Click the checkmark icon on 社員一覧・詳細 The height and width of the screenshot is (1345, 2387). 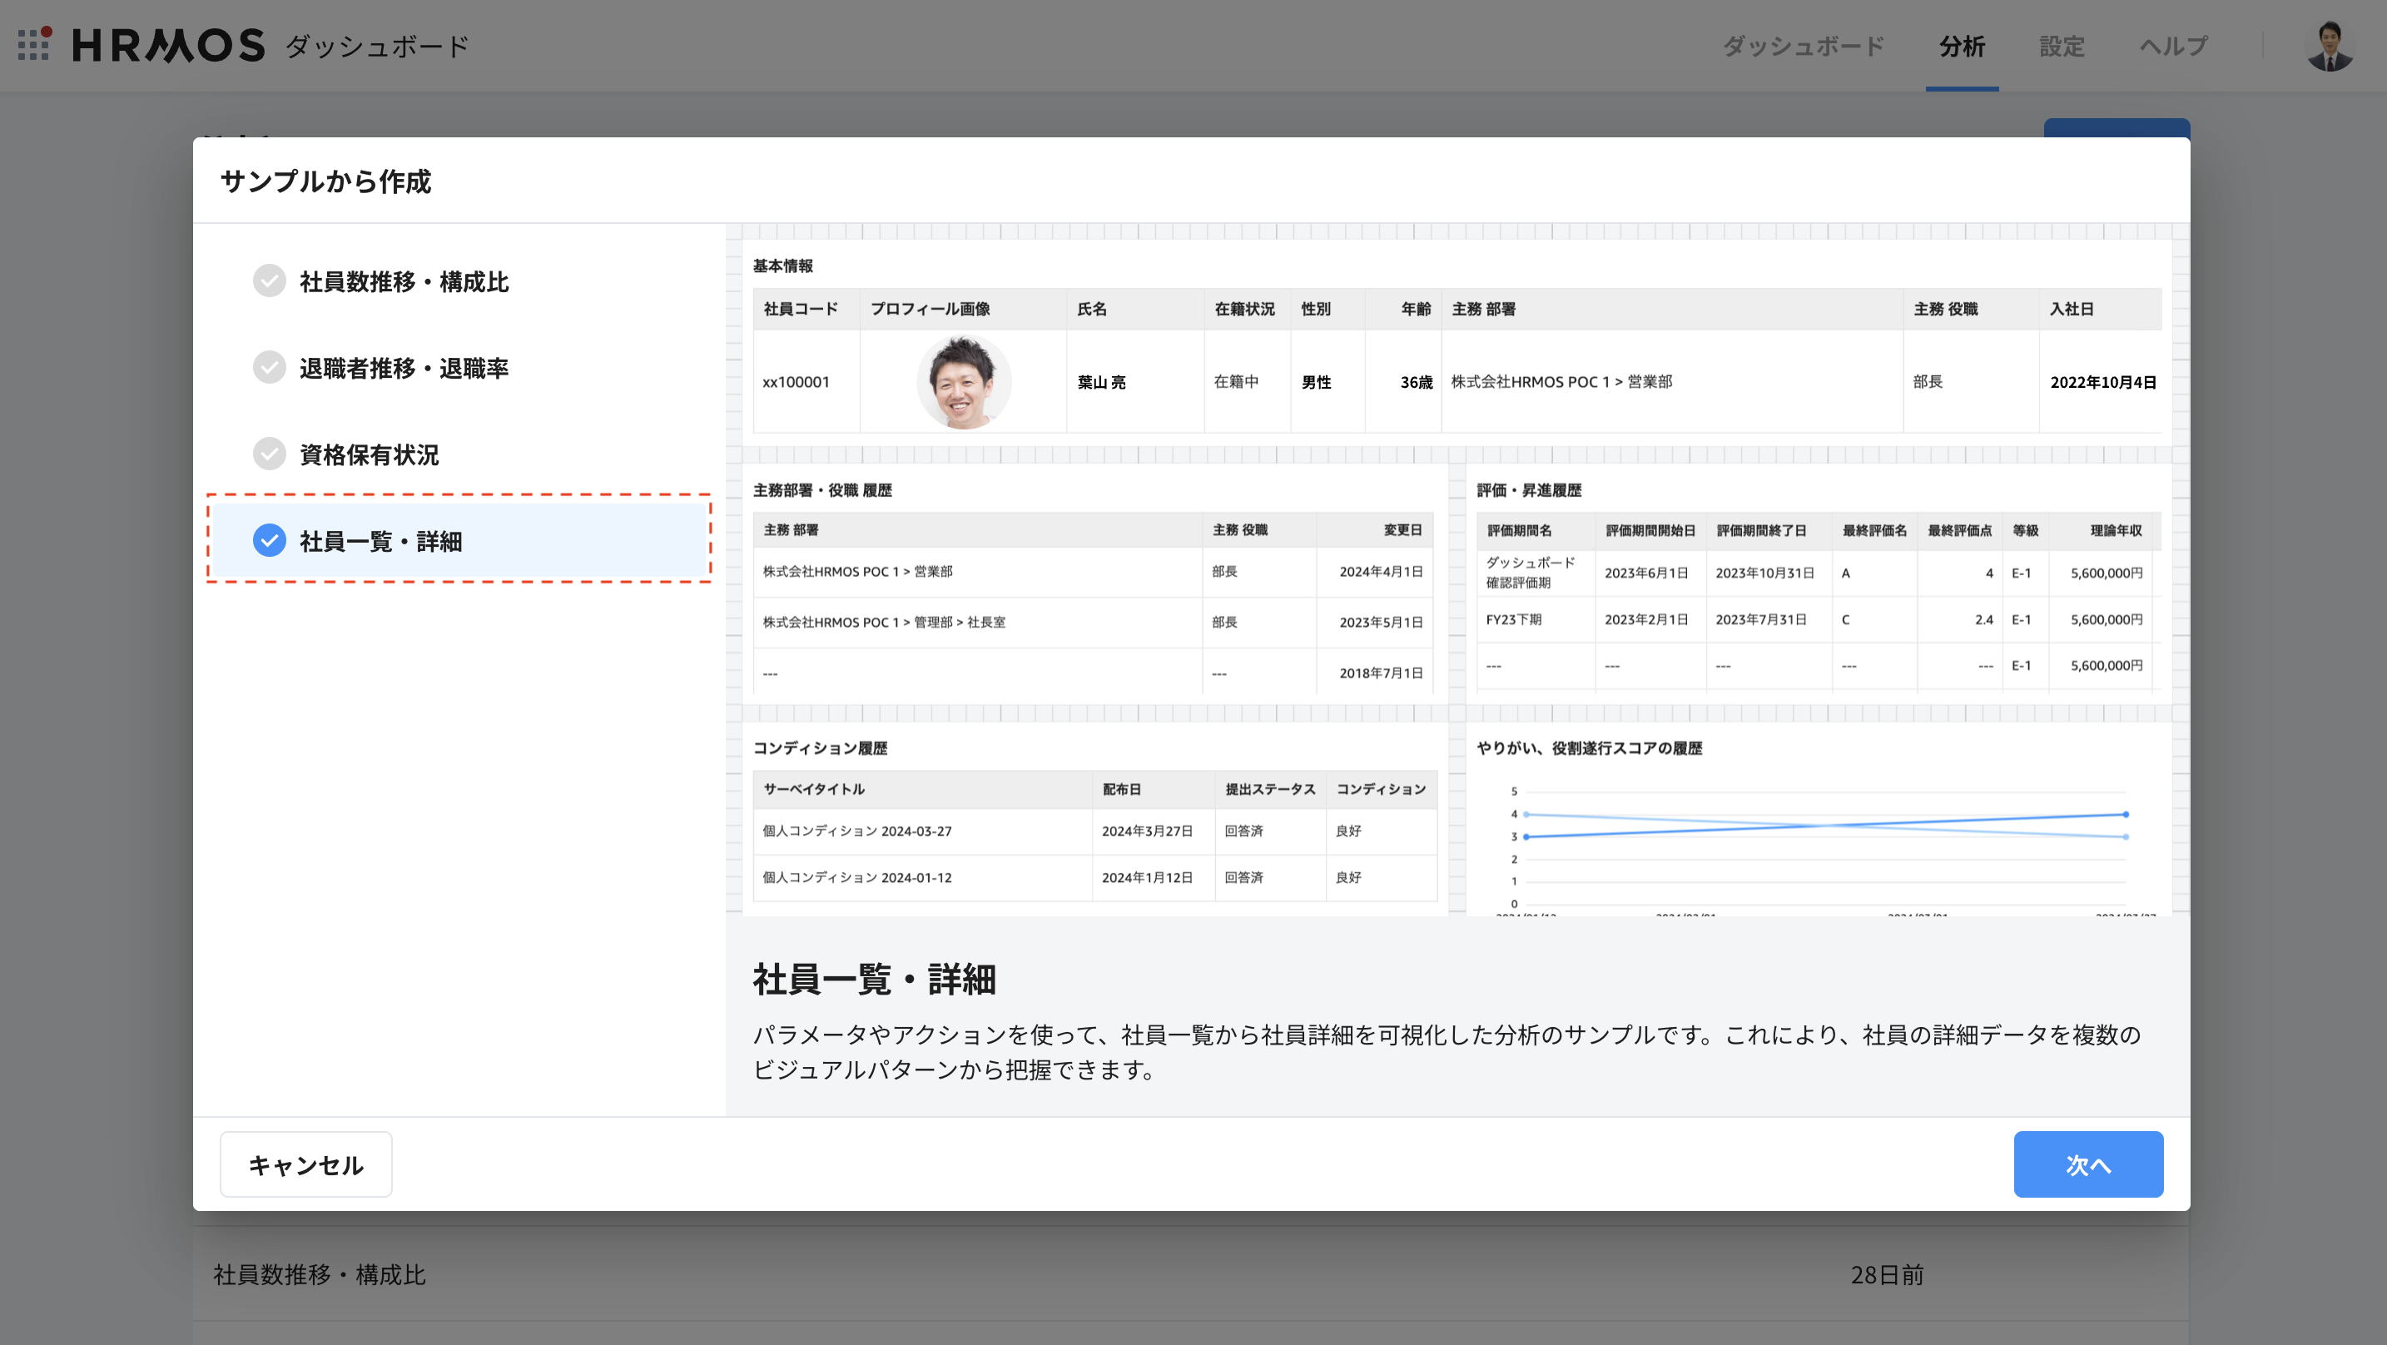point(270,541)
